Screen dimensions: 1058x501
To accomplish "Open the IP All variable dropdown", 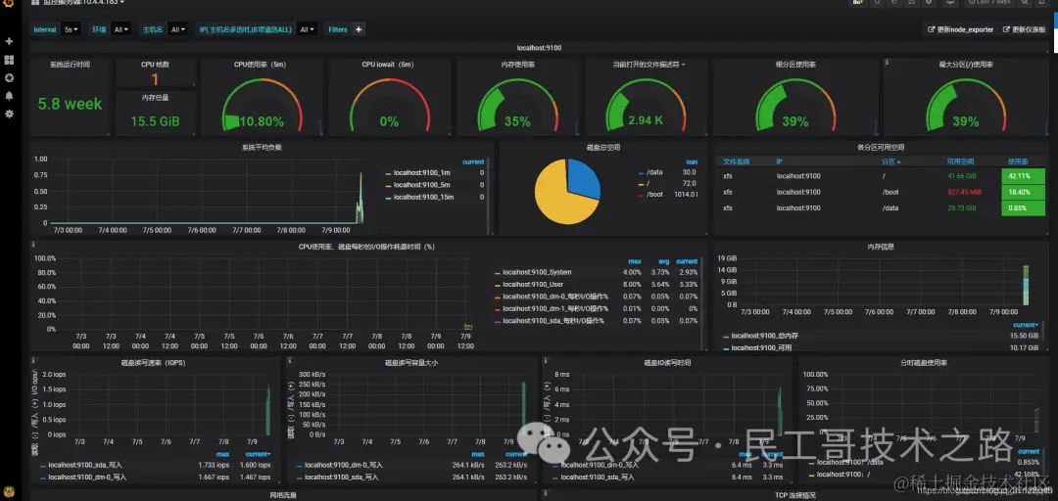I will [x=307, y=29].
